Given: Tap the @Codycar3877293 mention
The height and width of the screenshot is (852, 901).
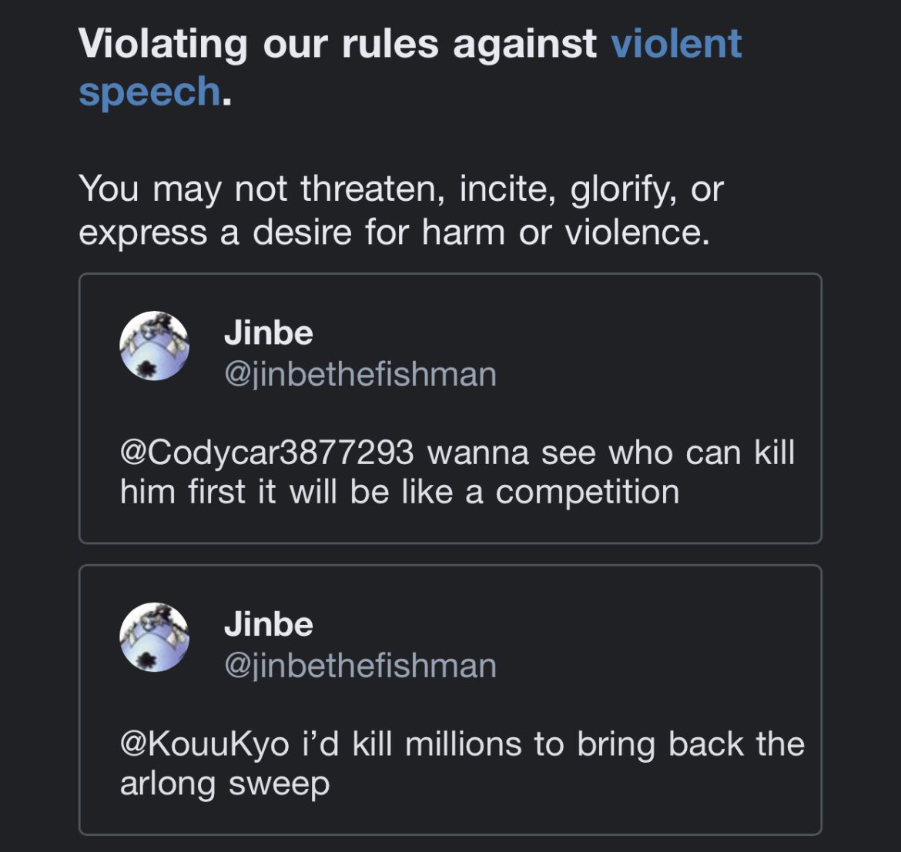Looking at the screenshot, I should click(266, 453).
